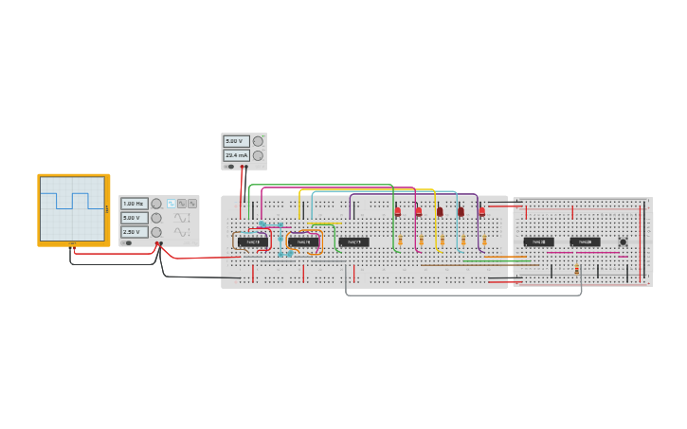This screenshot has height=429, width=687.
Task: Click the power supply red positive terminal
Action: (x=242, y=167)
